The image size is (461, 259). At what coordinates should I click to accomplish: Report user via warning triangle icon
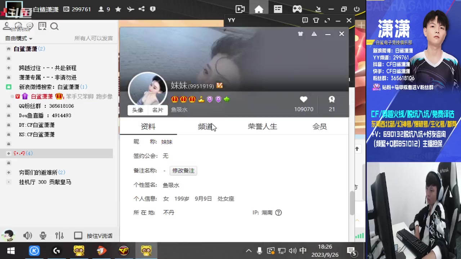(314, 34)
